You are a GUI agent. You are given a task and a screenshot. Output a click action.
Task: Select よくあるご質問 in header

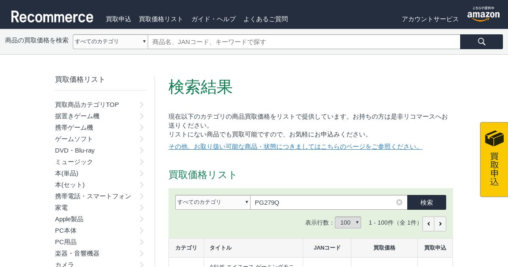(x=265, y=19)
